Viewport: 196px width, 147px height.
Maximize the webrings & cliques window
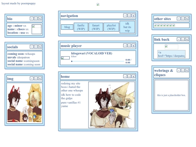(183, 70)
